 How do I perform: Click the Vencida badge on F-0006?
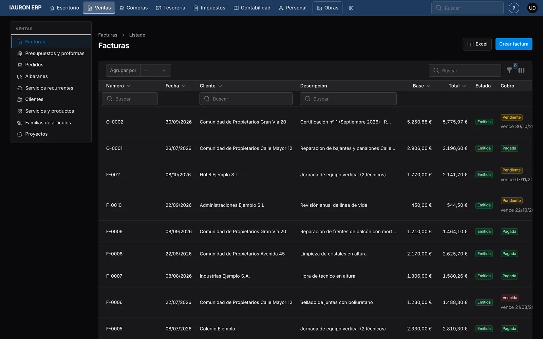pyautogui.click(x=510, y=298)
